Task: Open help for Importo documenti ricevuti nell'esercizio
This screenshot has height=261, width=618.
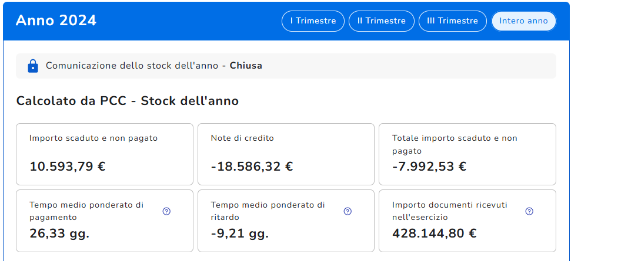Action: (529, 212)
